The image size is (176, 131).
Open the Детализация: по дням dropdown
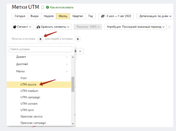pyautogui.click(x=155, y=16)
